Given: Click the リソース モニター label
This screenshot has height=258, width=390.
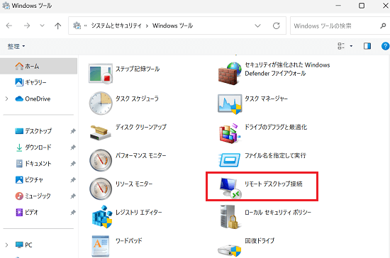Looking at the screenshot, I should coord(134,184).
